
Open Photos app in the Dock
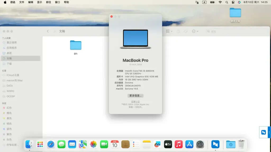point(93,144)
